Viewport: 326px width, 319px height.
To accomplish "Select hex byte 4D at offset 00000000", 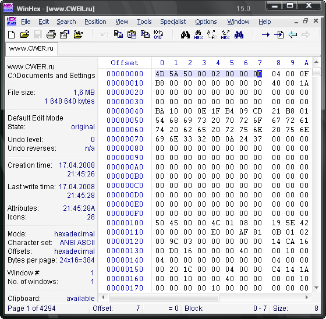I will (160, 74).
